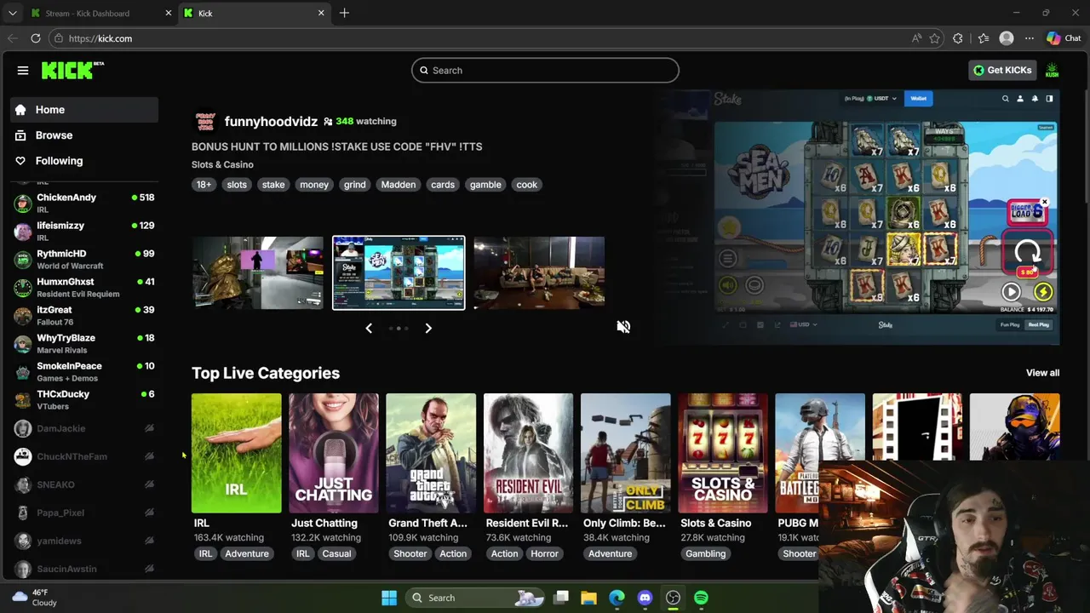Screen dimensions: 1090x613
Task: Open the IRL category card
Action: [236, 453]
